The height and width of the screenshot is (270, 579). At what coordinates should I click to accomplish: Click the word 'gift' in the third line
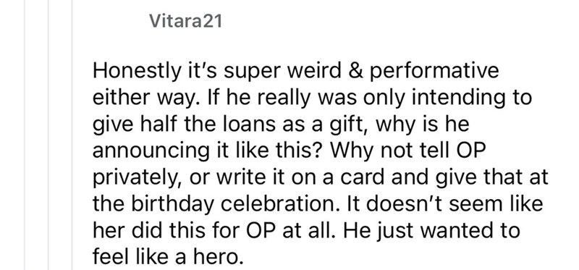[350, 124]
